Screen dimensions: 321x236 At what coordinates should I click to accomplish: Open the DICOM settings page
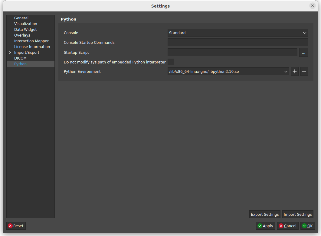click(x=20, y=58)
